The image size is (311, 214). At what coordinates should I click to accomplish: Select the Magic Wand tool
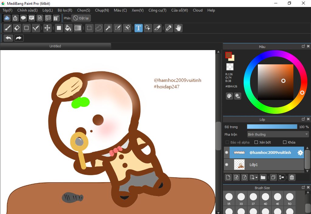[x=108, y=28]
